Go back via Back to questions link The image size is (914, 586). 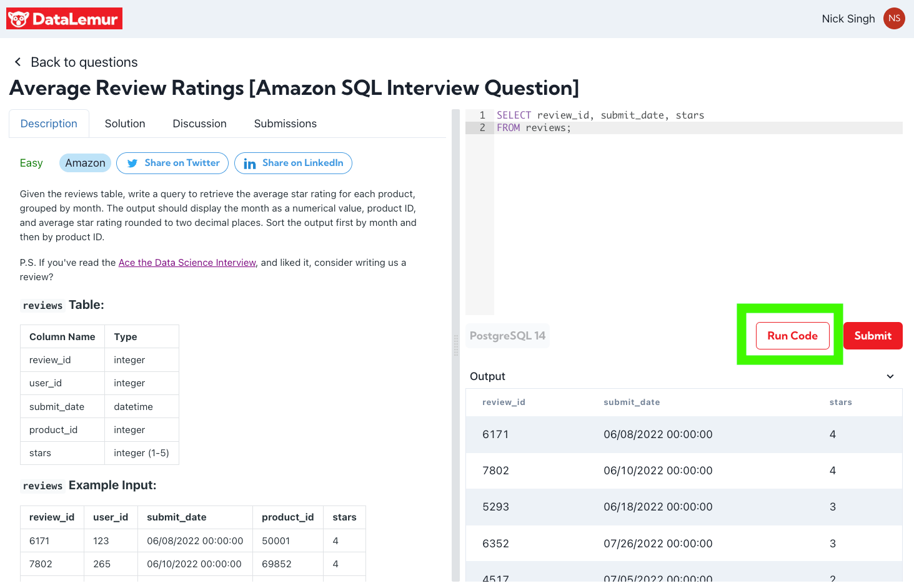click(x=84, y=62)
